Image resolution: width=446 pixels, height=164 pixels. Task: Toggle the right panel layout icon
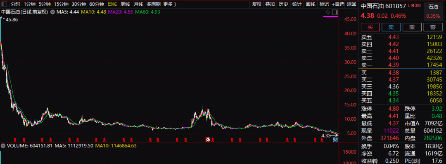335,12
